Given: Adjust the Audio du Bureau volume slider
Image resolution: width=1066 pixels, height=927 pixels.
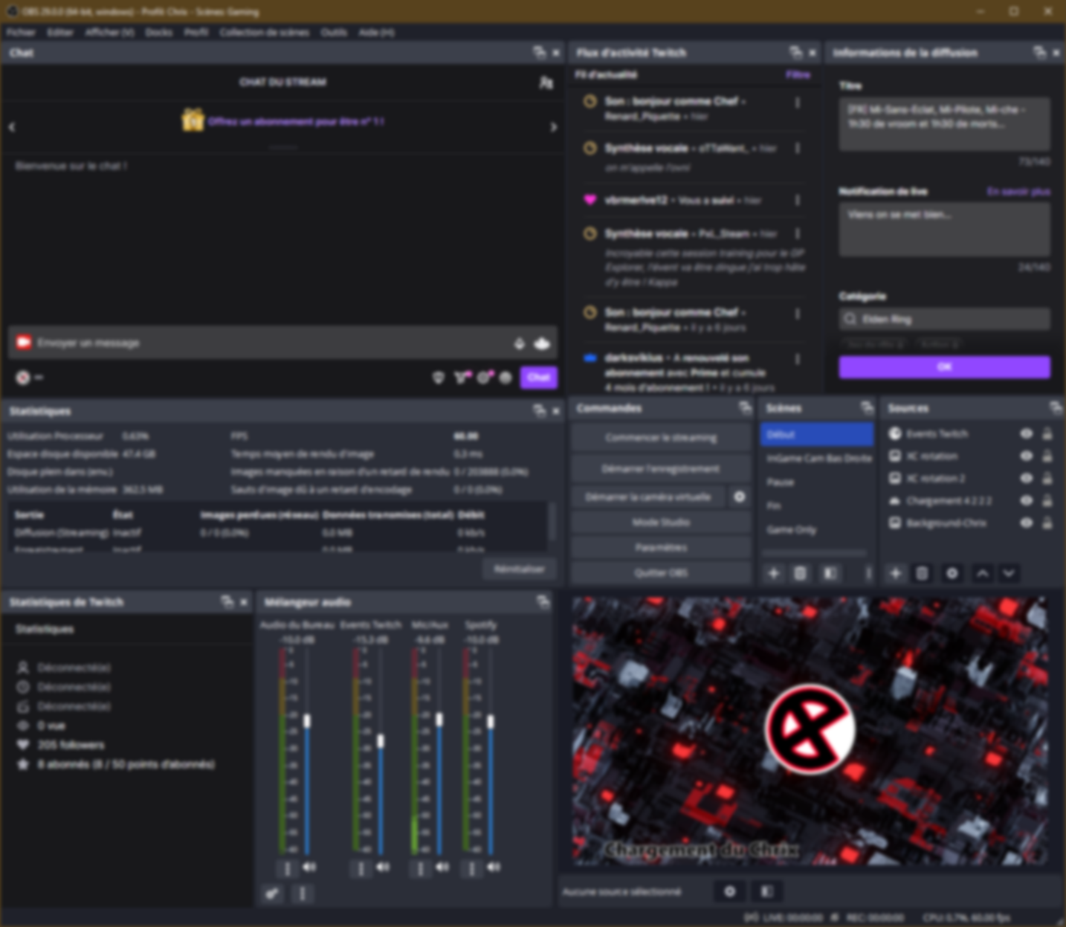Looking at the screenshot, I should tap(307, 721).
